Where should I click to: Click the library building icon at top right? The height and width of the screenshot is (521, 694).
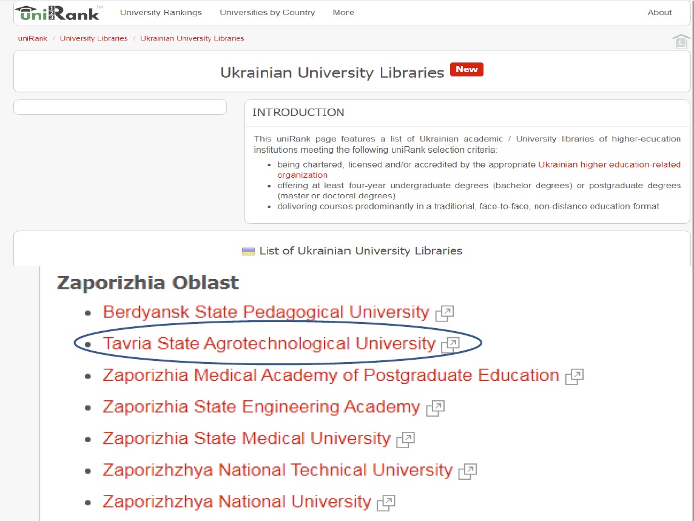pyautogui.click(x=681, y=42)
